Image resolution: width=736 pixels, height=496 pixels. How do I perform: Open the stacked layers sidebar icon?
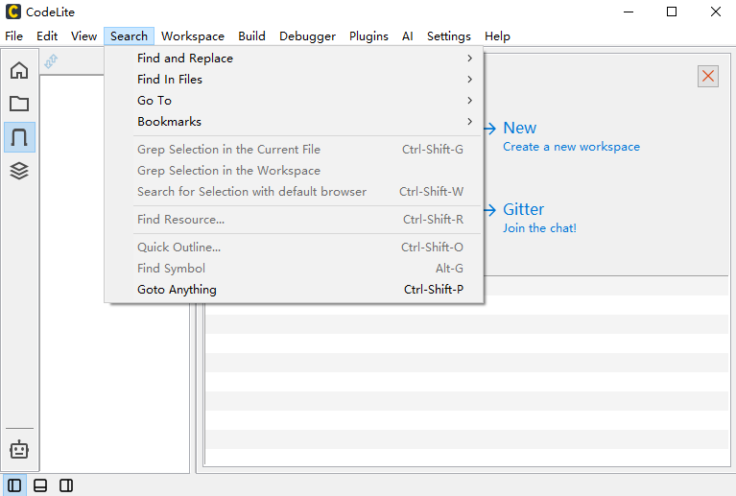pyautogui.click(x=19, y=171)
